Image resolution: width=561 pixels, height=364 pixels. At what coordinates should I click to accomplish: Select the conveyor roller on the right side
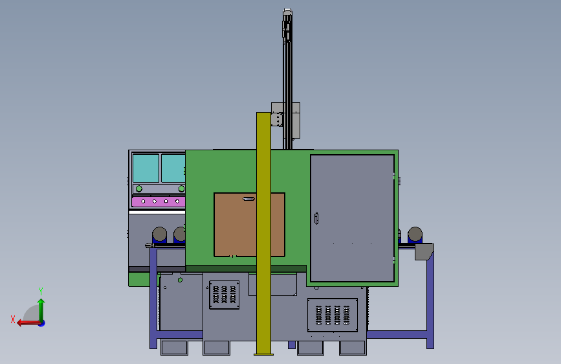click(415, 234)
